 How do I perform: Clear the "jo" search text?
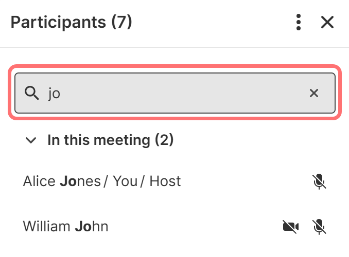tap(314, 93)
